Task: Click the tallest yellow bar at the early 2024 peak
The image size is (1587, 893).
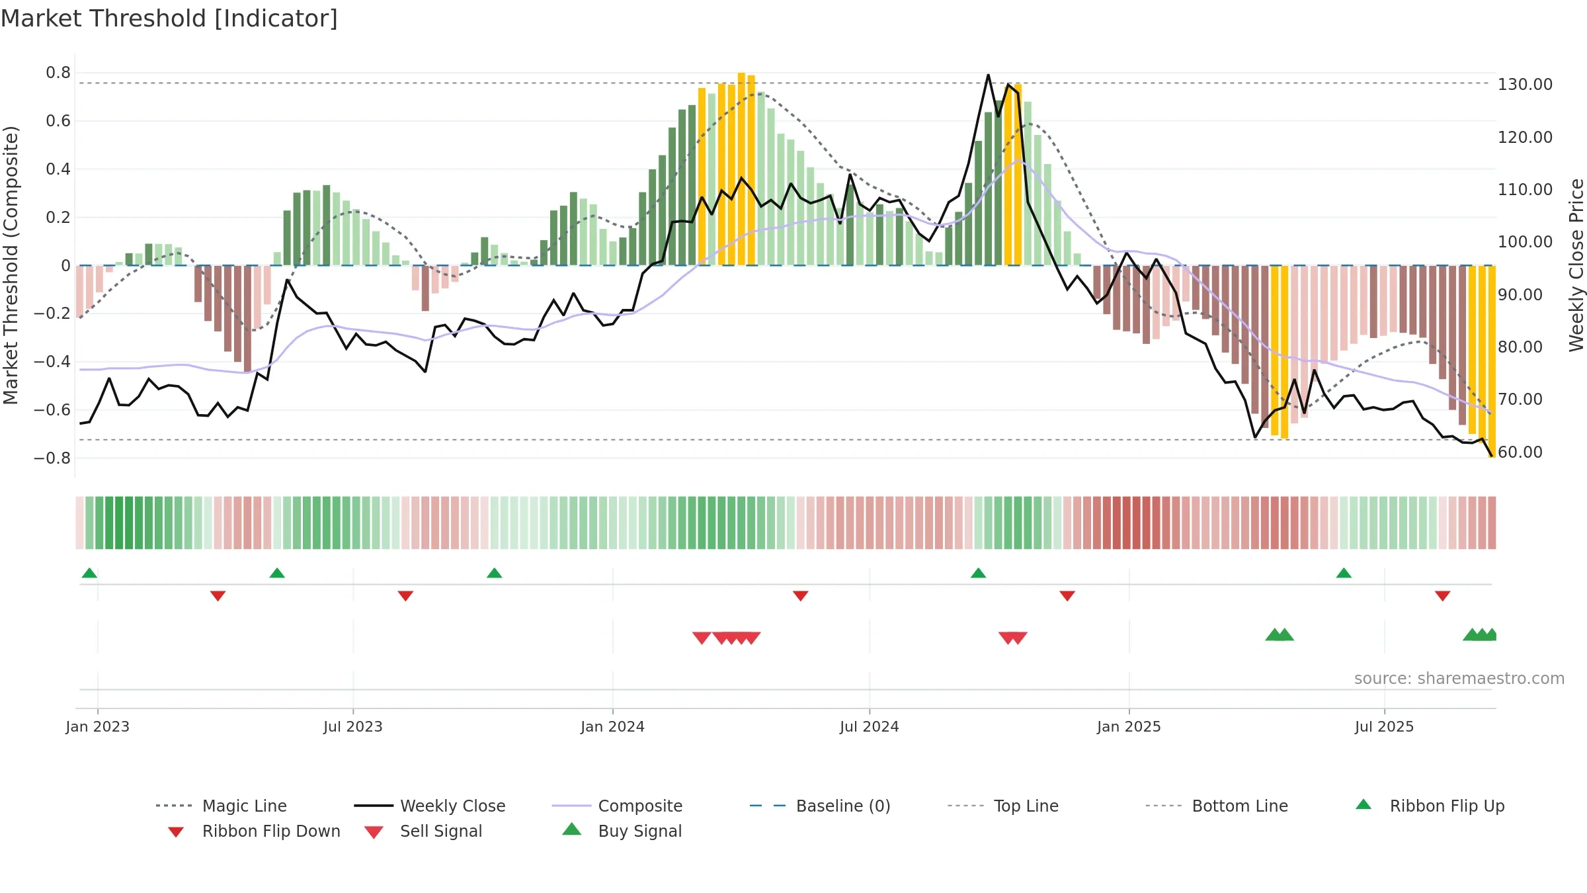Action: [741, 169]
